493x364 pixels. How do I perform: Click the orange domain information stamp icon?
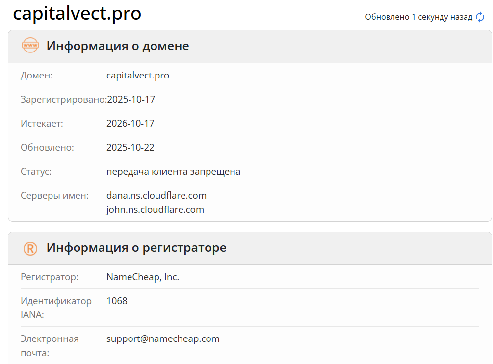(30, 46)
